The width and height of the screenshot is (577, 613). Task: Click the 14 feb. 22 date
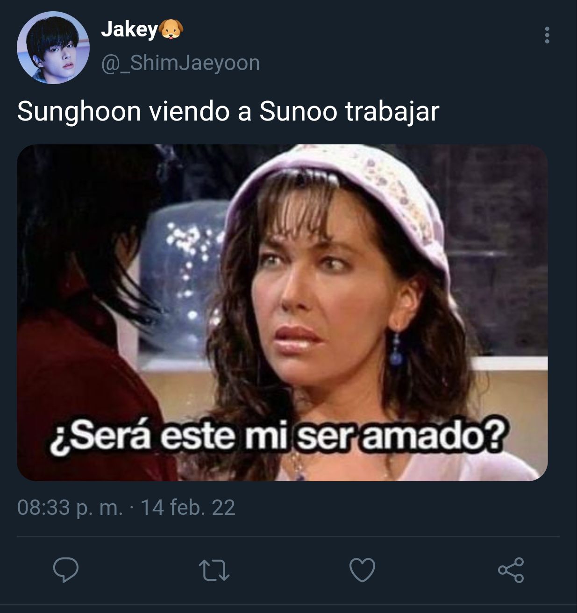tap(188, 507)
